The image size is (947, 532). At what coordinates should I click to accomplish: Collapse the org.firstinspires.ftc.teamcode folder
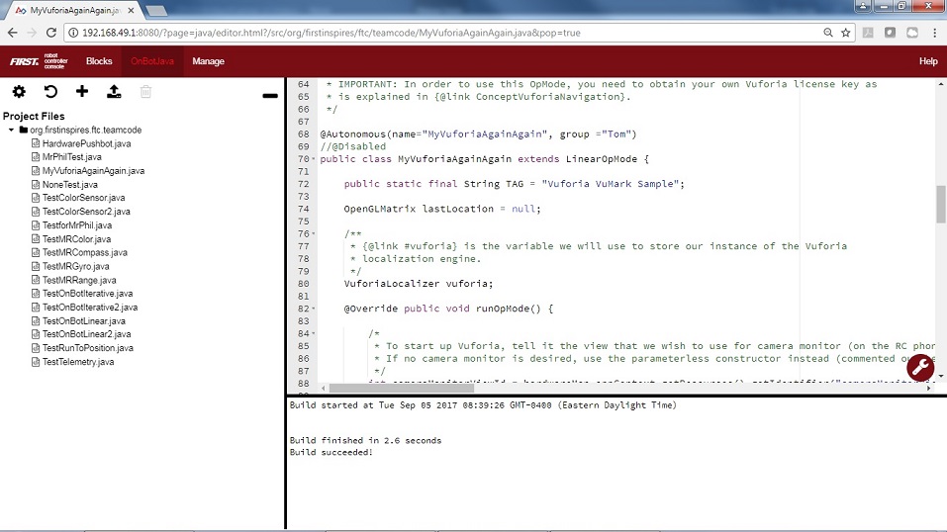pos(11,130)
